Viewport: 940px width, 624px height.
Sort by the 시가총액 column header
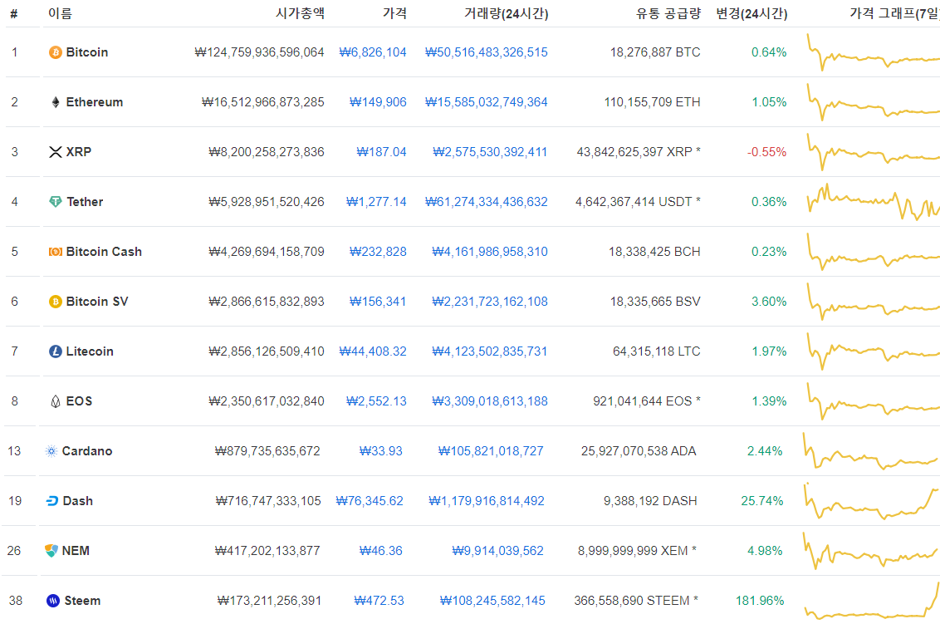click(300, 13)
